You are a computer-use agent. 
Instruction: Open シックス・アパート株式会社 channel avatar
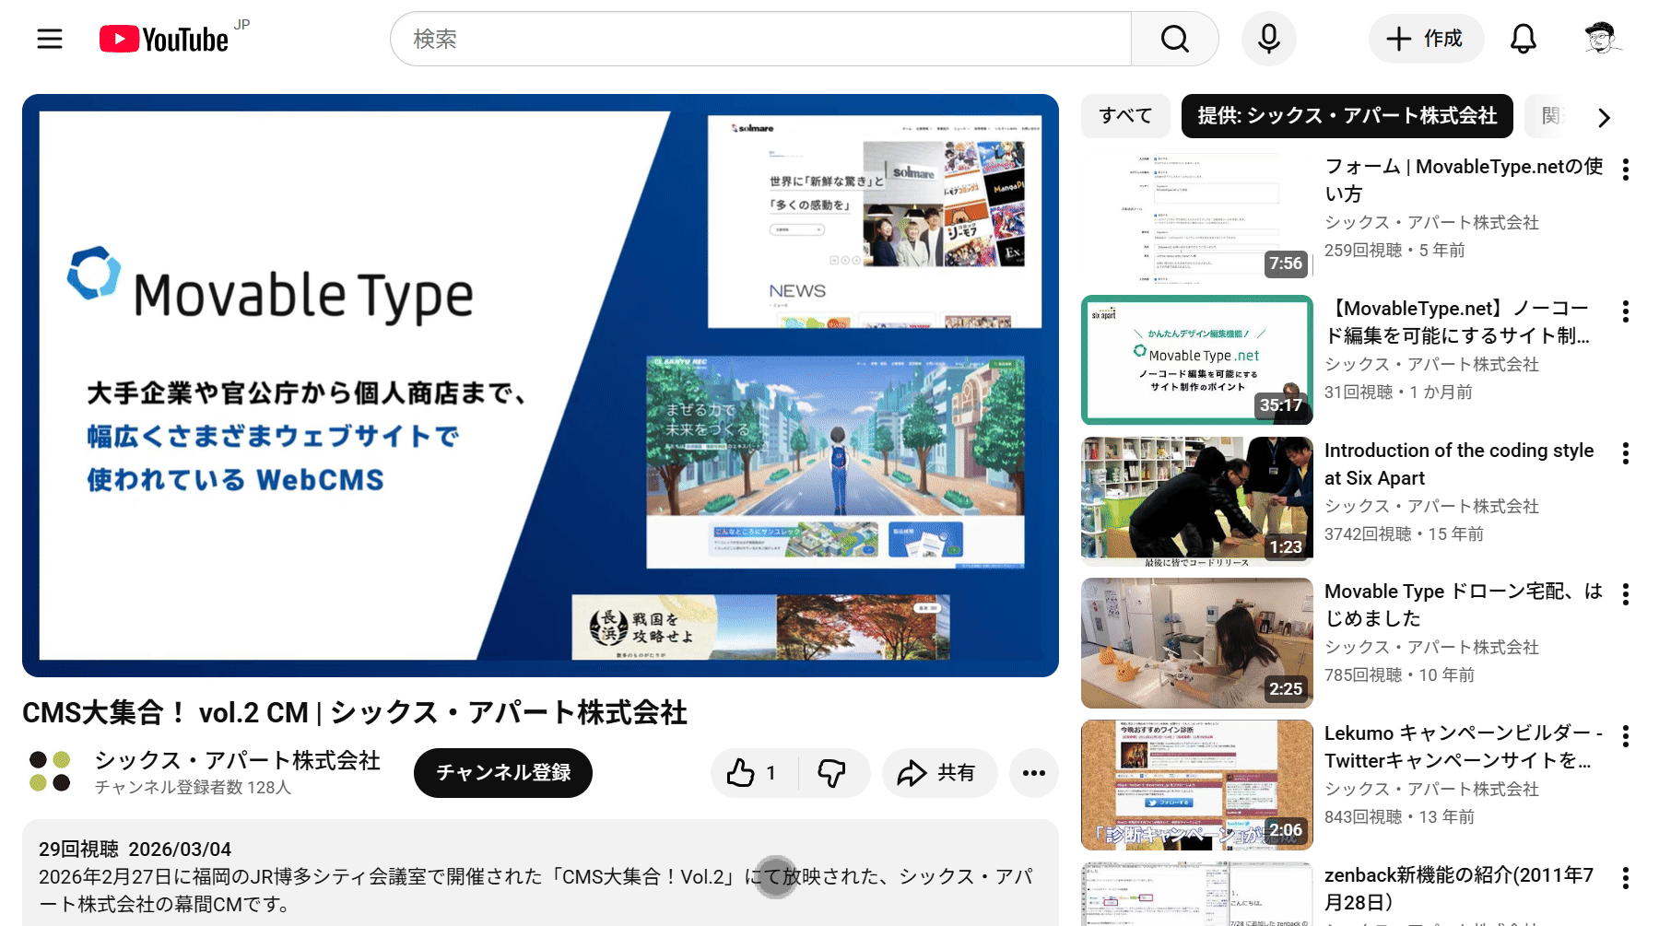pyautogui.click(x=50, y=771)
